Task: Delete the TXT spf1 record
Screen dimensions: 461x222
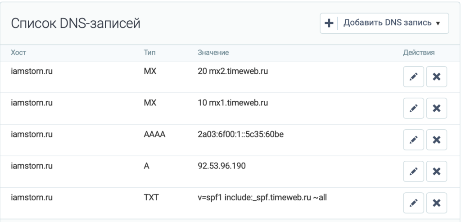Action: (x=437, y=203)
